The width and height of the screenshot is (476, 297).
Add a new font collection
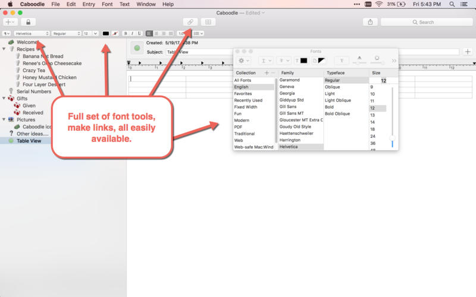[267, 72]
